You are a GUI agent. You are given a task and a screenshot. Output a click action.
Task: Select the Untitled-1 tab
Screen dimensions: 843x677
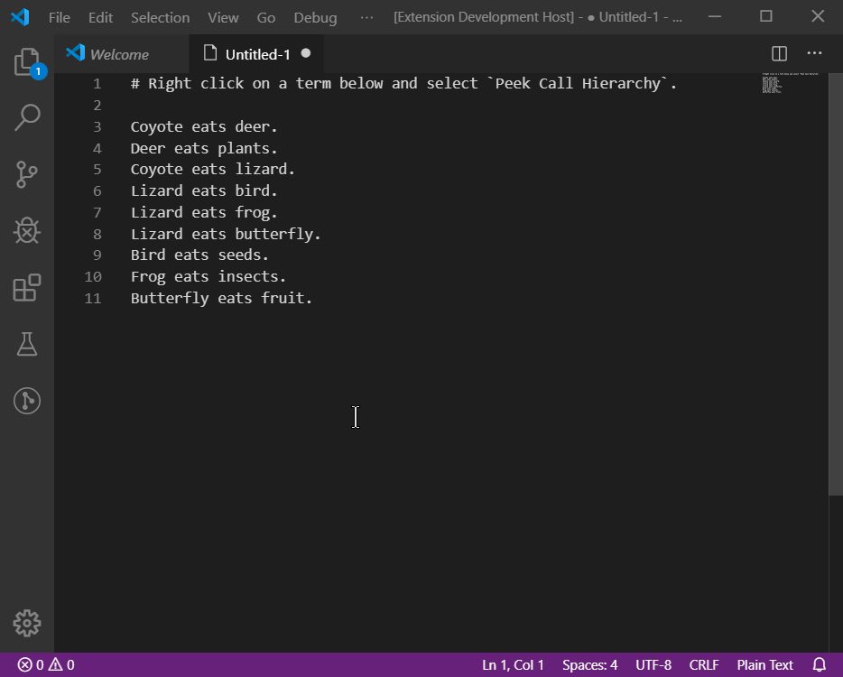click(x=257, y=54)
